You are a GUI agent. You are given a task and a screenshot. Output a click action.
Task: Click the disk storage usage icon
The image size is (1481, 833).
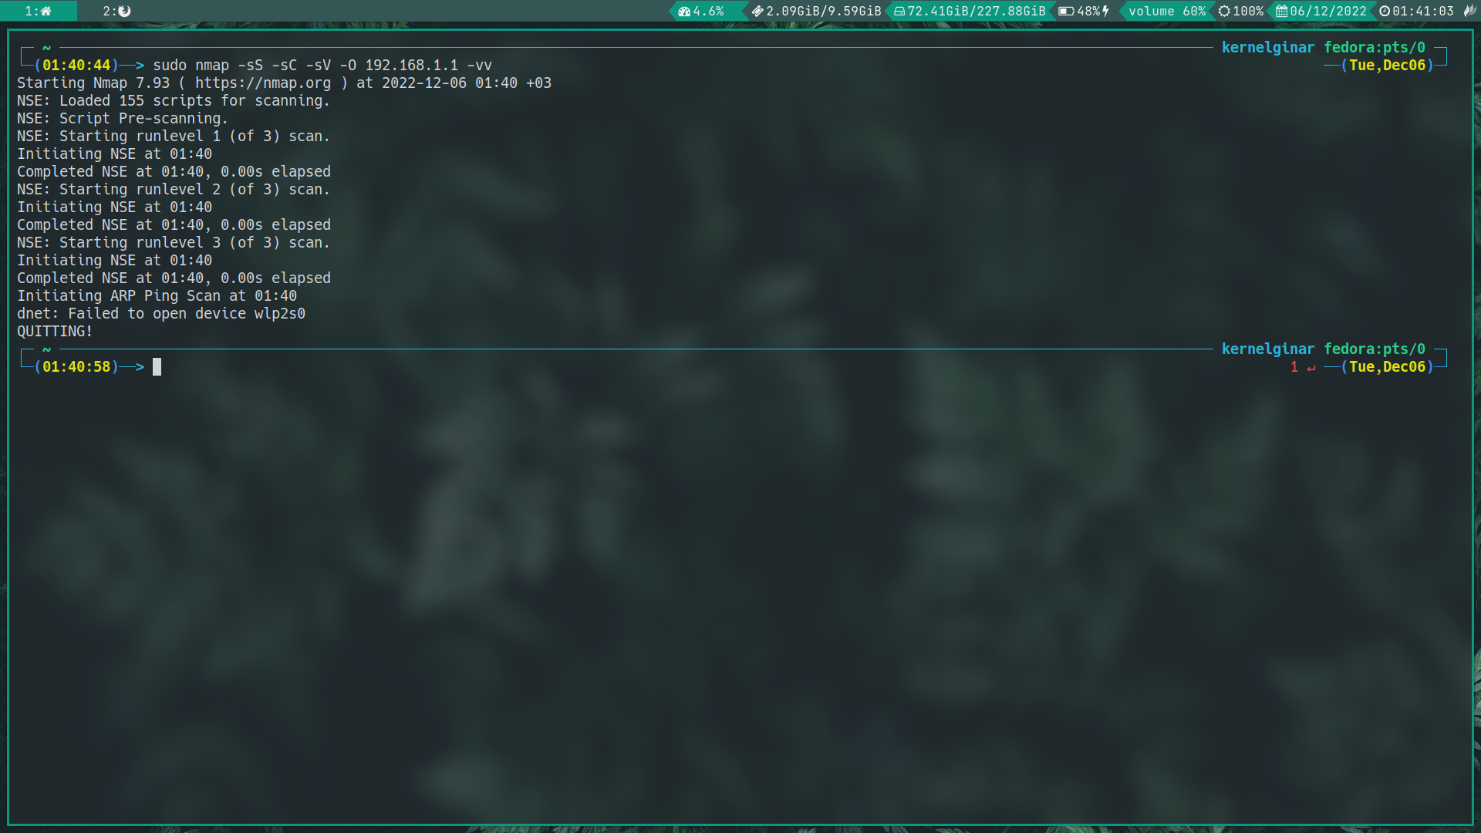pyautogui.click(x=899, y=11)
